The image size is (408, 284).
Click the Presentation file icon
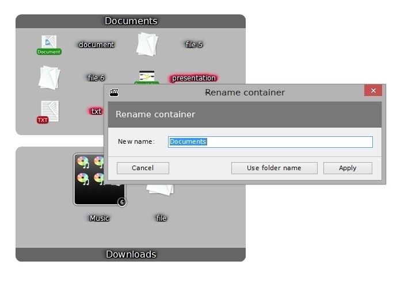[147, 77]
